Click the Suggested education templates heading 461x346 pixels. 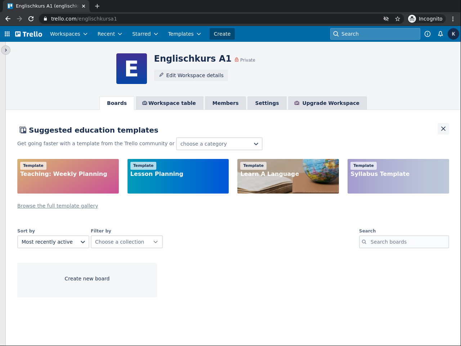click(x=94, y=130)
